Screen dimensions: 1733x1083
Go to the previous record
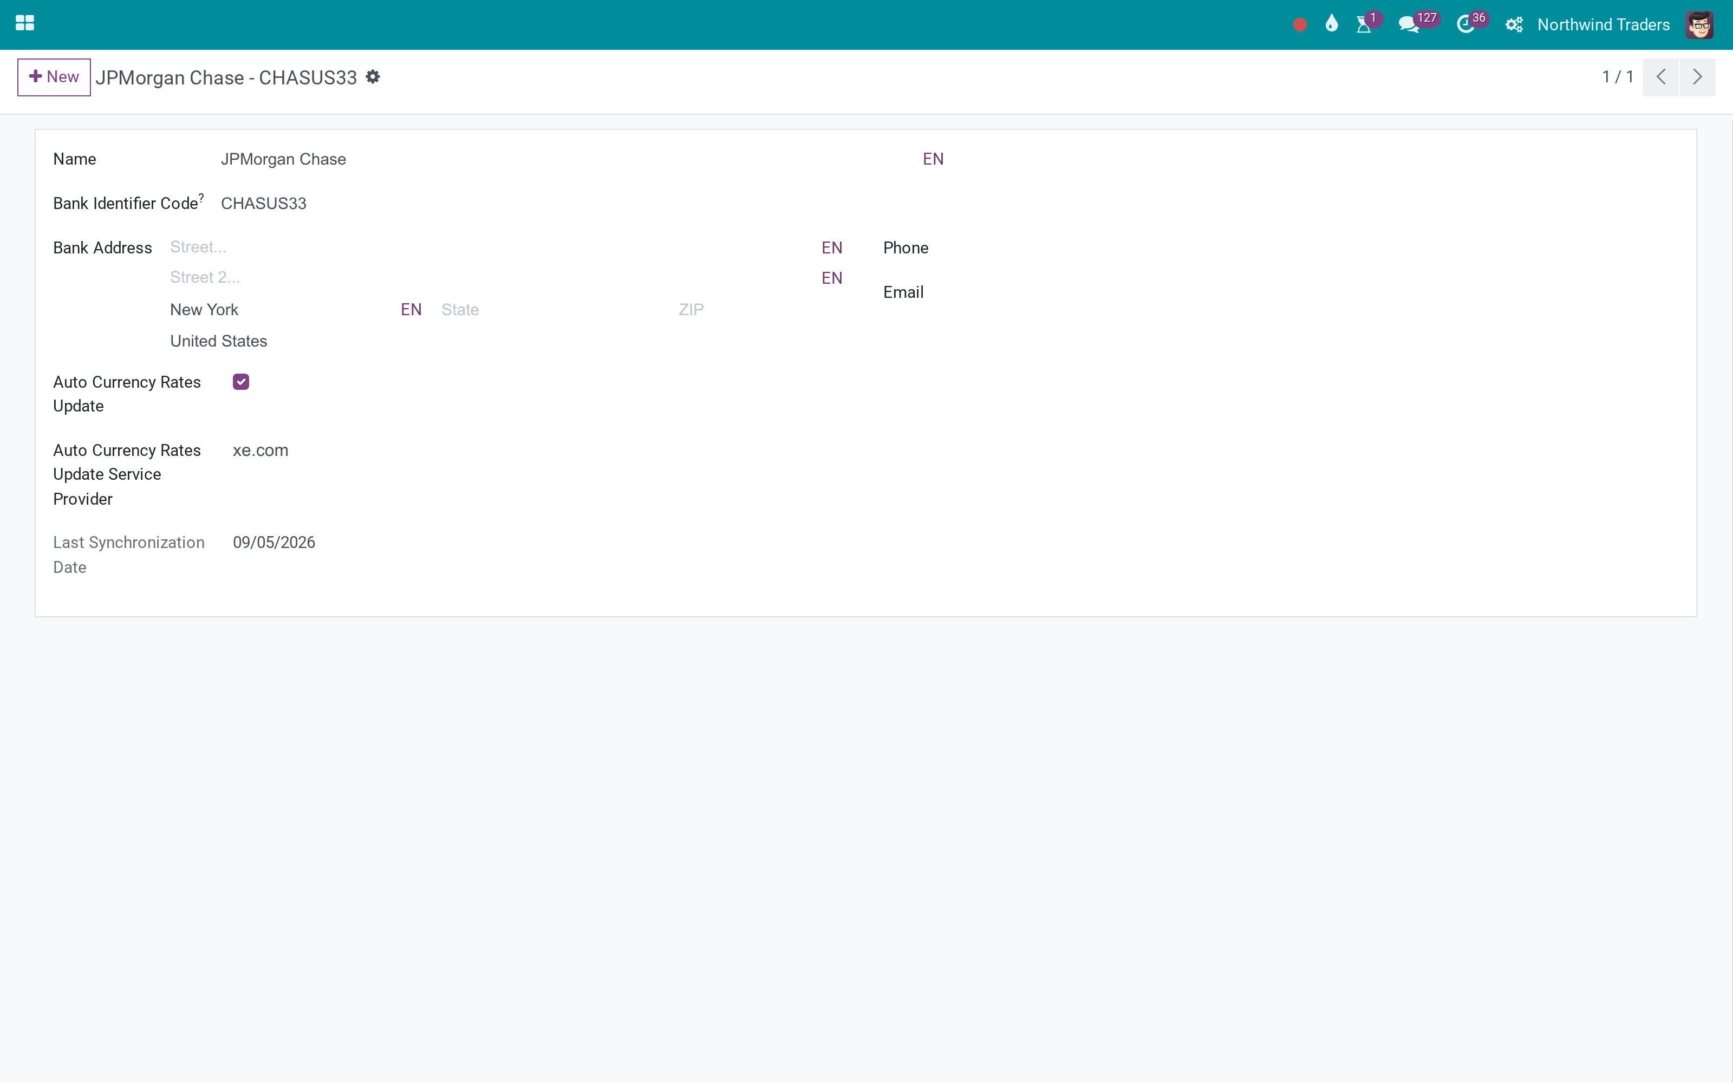[x=1660, y=77]
